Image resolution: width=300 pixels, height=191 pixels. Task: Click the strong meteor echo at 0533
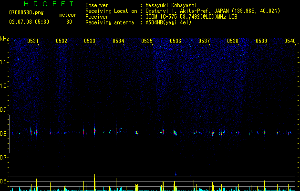94,131
